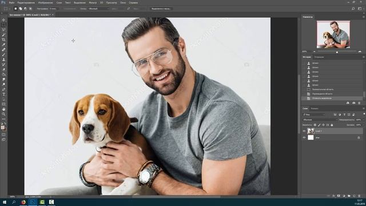The height and width of the screenshot is (206, 366).
Task: Click the Navigator preview thumbnail
Action: [333, 34]
